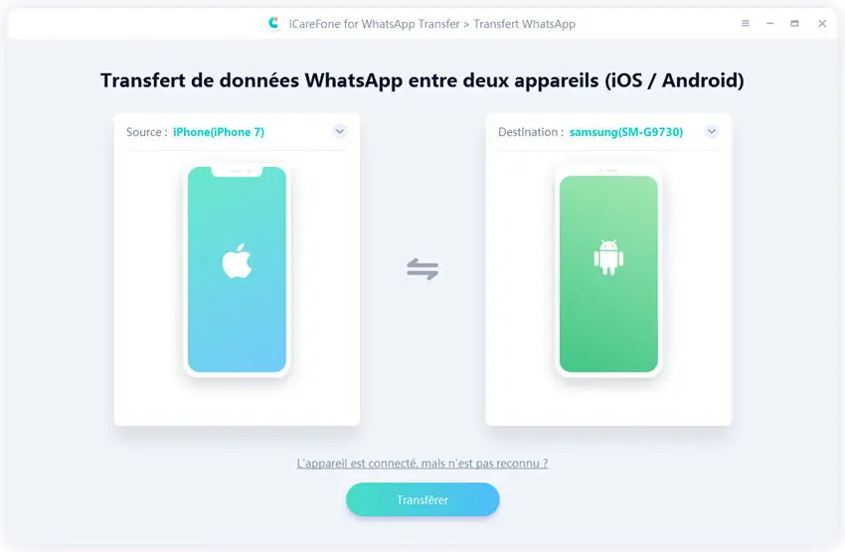This screenshot has height=552, width=845.
Task: Click the swap devices arrows icon
Action: (422, 269)
